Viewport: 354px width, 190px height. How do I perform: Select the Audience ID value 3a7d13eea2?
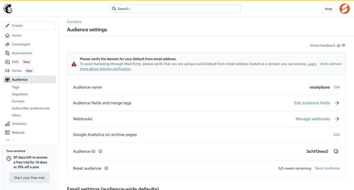click(317, 152)
